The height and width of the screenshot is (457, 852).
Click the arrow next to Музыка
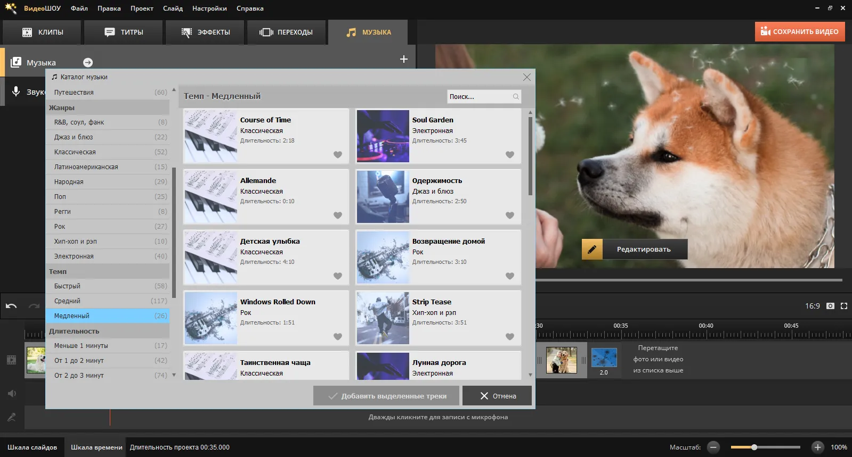(88, 63)
